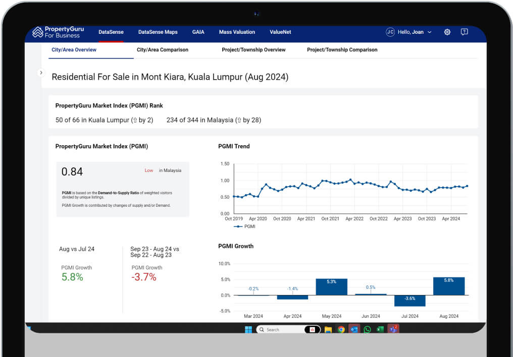513x357 pixels.
Task: Click the PGMI Trend heading
Action: [x=234, y=146]
